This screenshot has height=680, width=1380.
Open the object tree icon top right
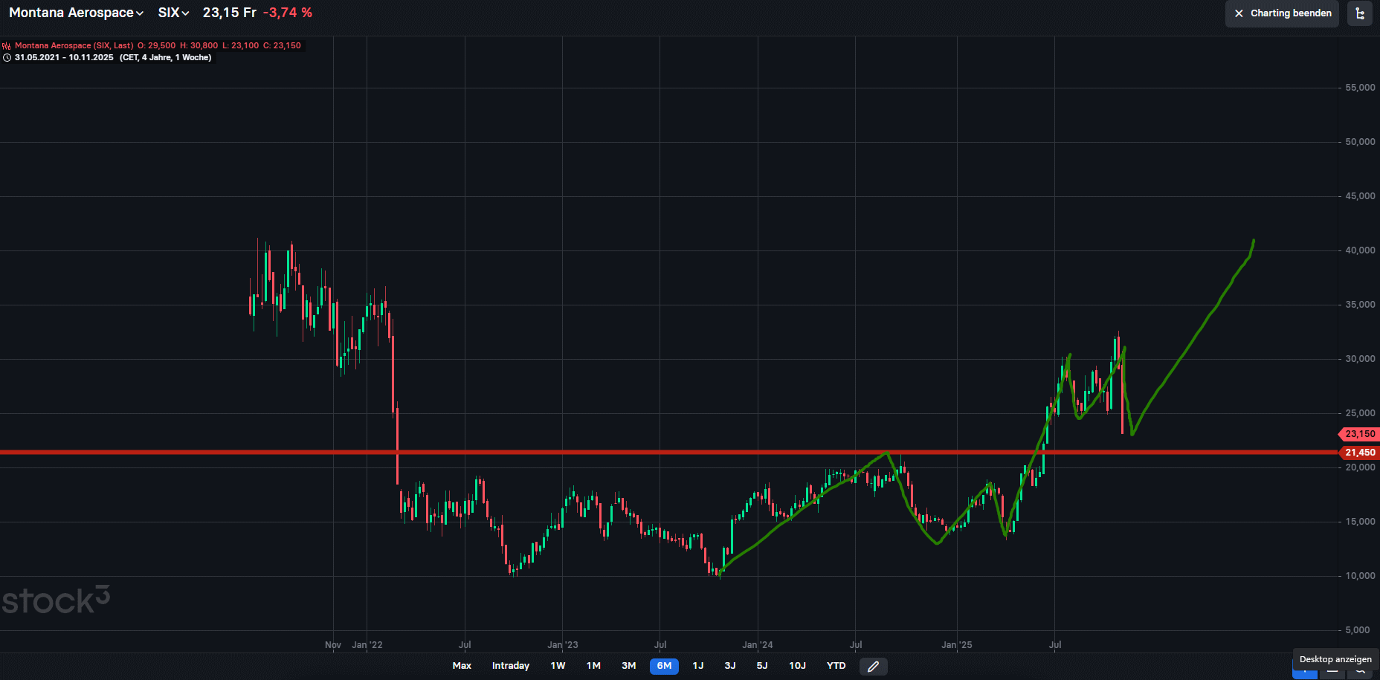click(x=1360, y=13)
